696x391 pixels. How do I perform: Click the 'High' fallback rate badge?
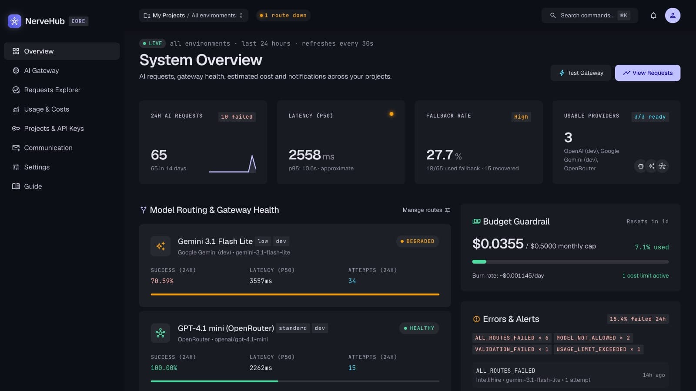[521, 117]
